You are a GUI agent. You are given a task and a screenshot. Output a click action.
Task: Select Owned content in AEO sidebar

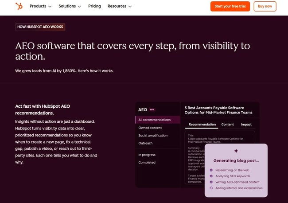[x=150, y=128]
